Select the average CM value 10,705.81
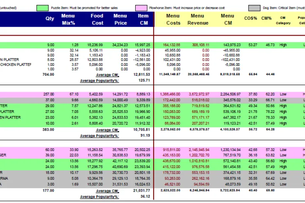305x203 pixels. (141, 130)
